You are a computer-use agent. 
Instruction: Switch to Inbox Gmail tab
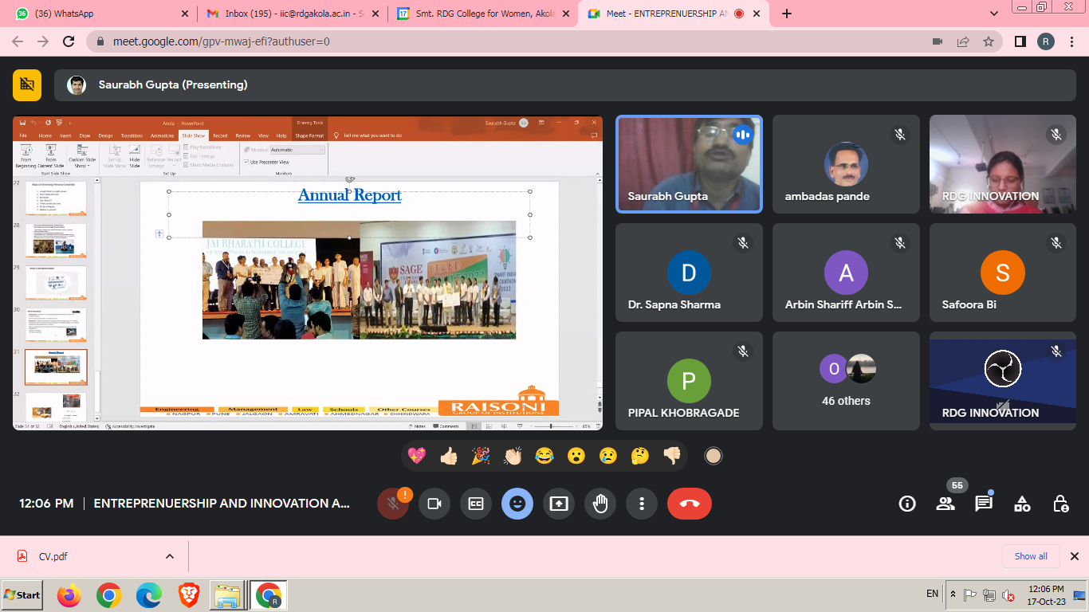coord(291,14)
